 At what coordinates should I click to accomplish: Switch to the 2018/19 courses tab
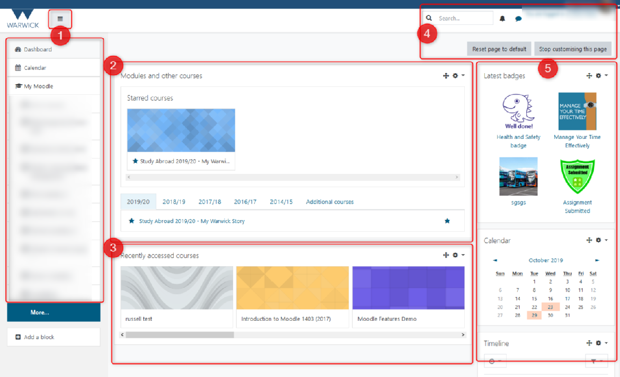[x=174, y=202]
